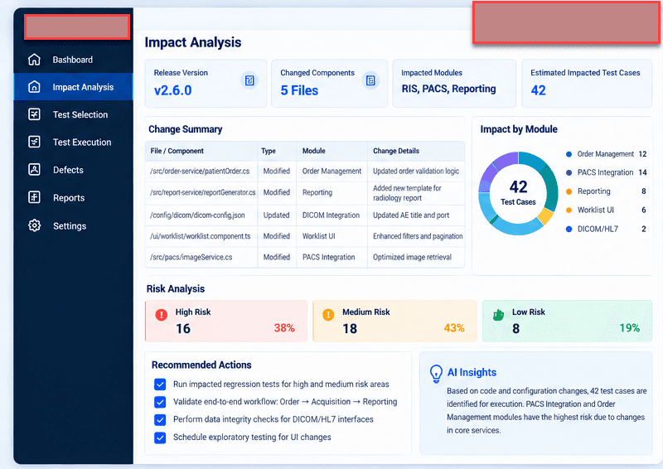This screenshot has width=663, height=469.
Task: Go to Test Selection page
Action: point(73,114)
